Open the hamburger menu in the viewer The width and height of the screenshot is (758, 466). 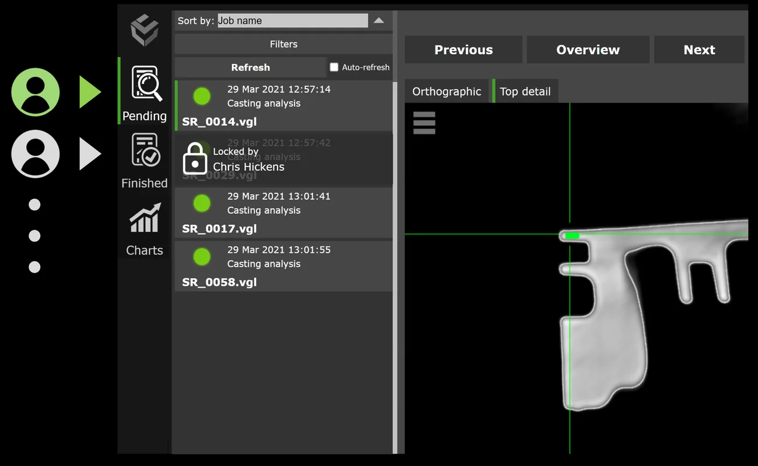click(424, 123)
